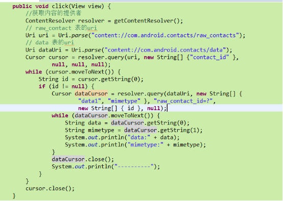Click the string literal "data1"
The image size is (283, 201).
(89, 101)
